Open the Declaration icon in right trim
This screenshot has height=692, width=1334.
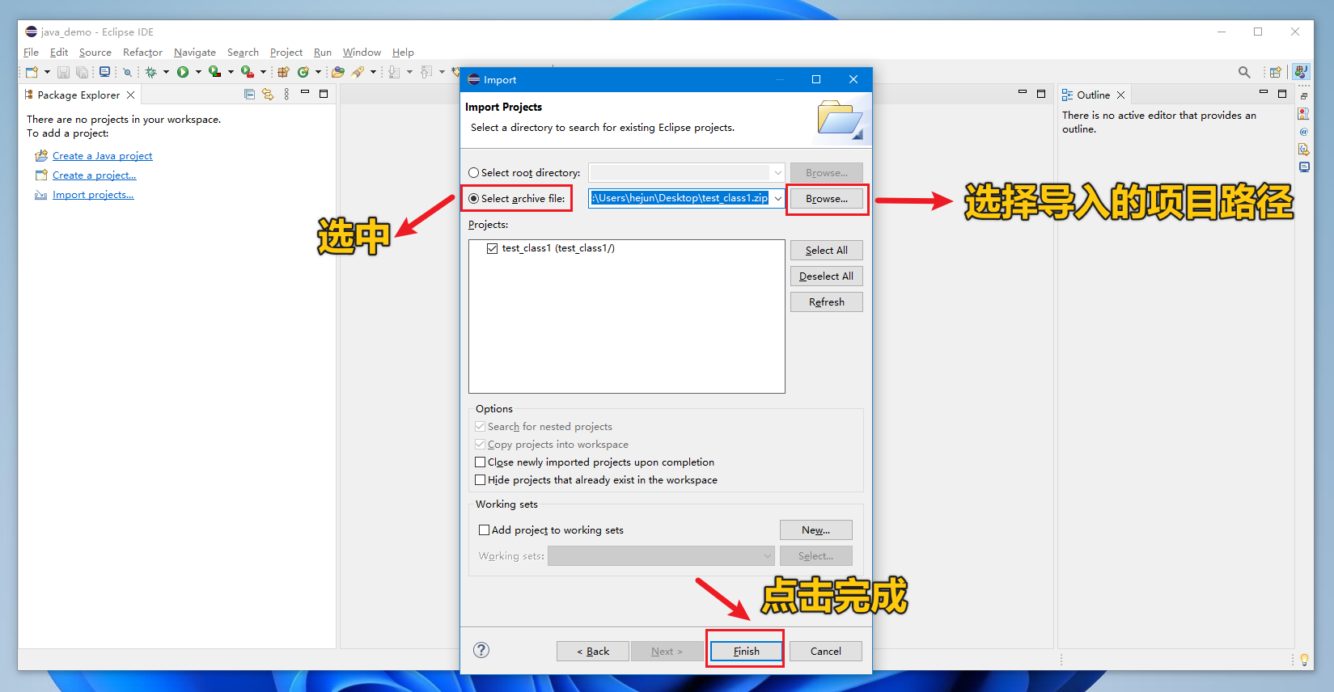1303,150
